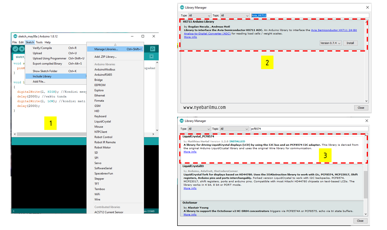
Task: Open the Edit menu
Action: (x=21, y=42)
